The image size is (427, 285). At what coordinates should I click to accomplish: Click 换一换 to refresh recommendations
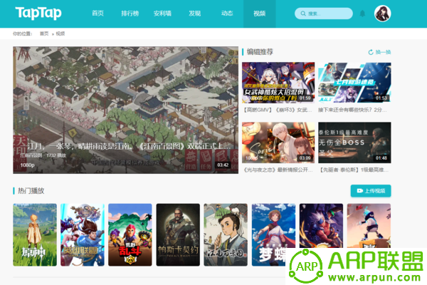383,52
